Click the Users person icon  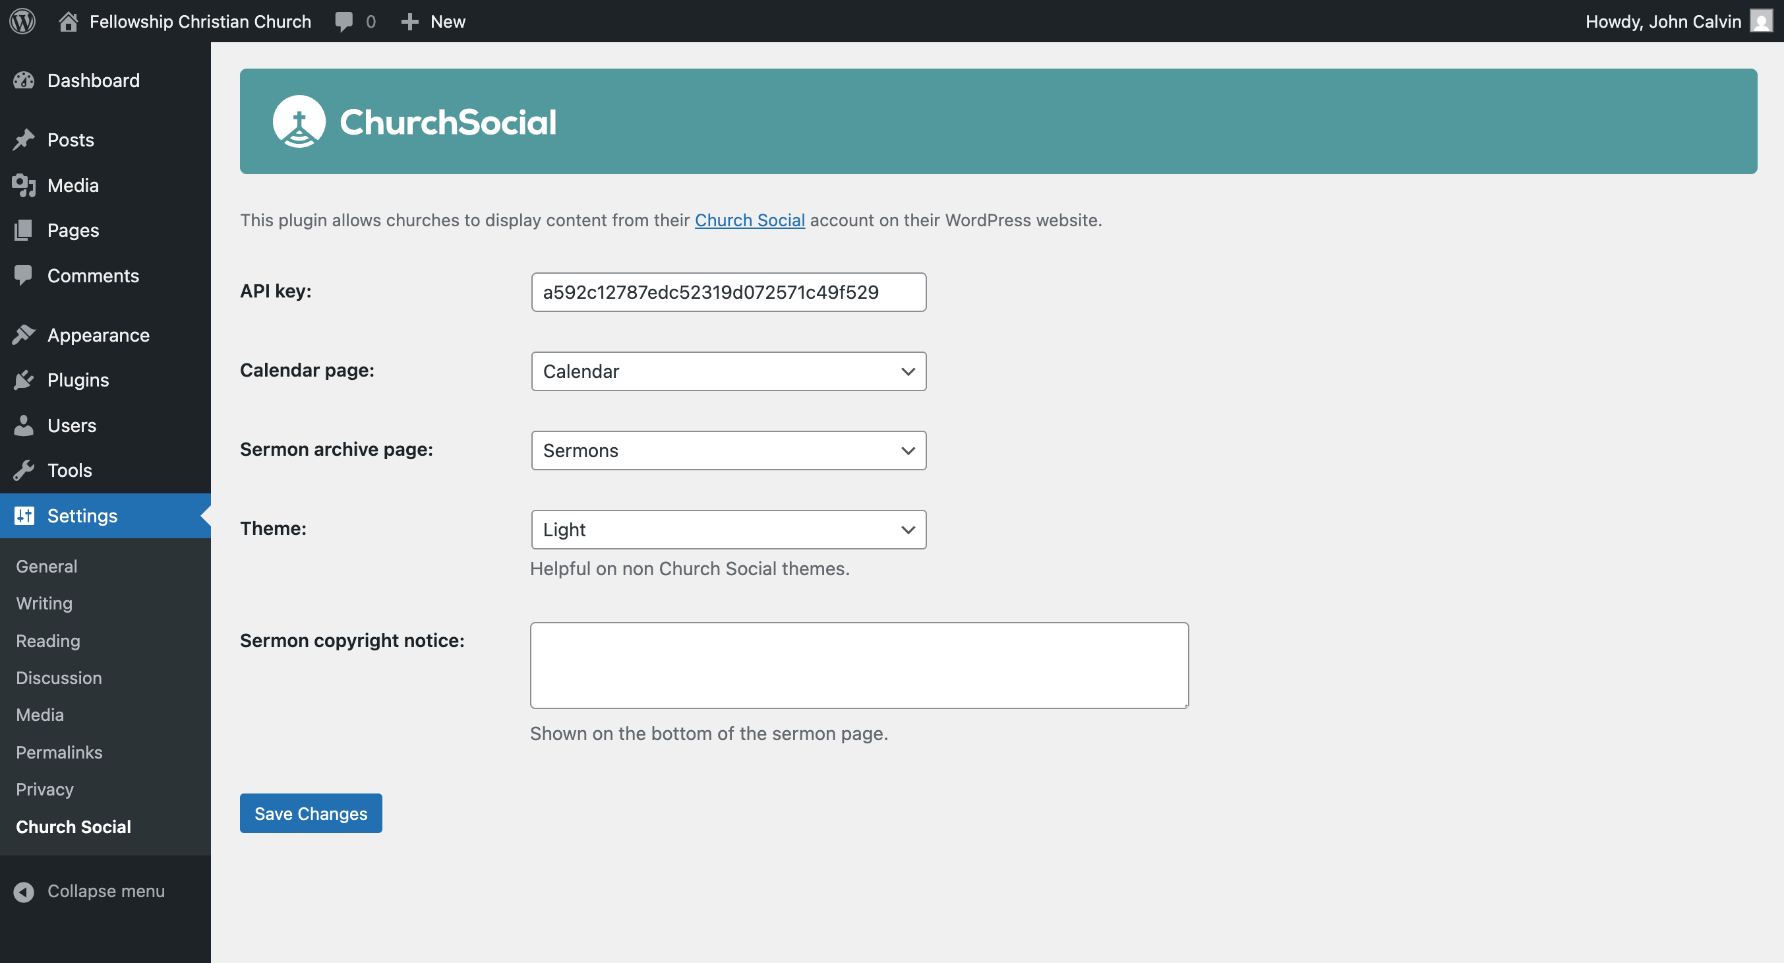24,425
